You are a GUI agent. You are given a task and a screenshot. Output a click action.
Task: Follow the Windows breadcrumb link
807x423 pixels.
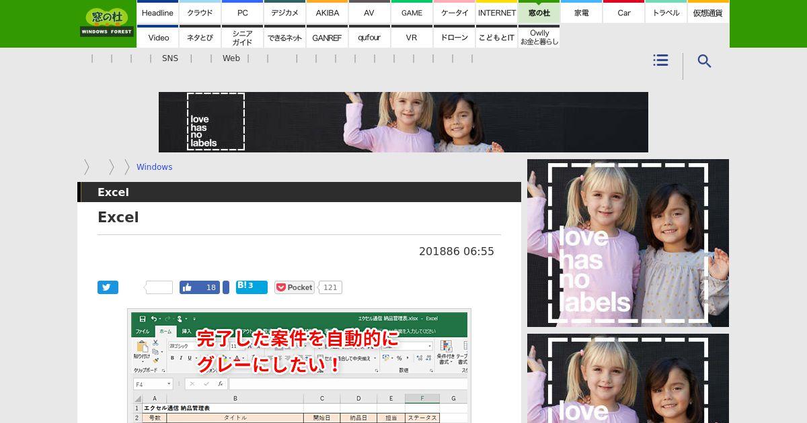click(154, 167)
